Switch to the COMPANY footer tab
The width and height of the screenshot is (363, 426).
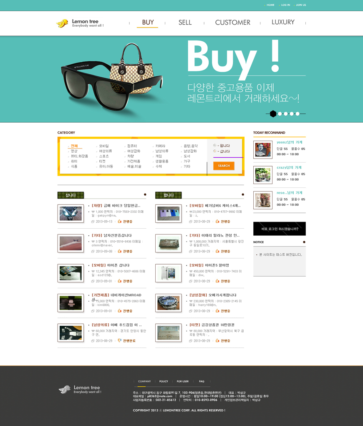(x=144, y=381)
